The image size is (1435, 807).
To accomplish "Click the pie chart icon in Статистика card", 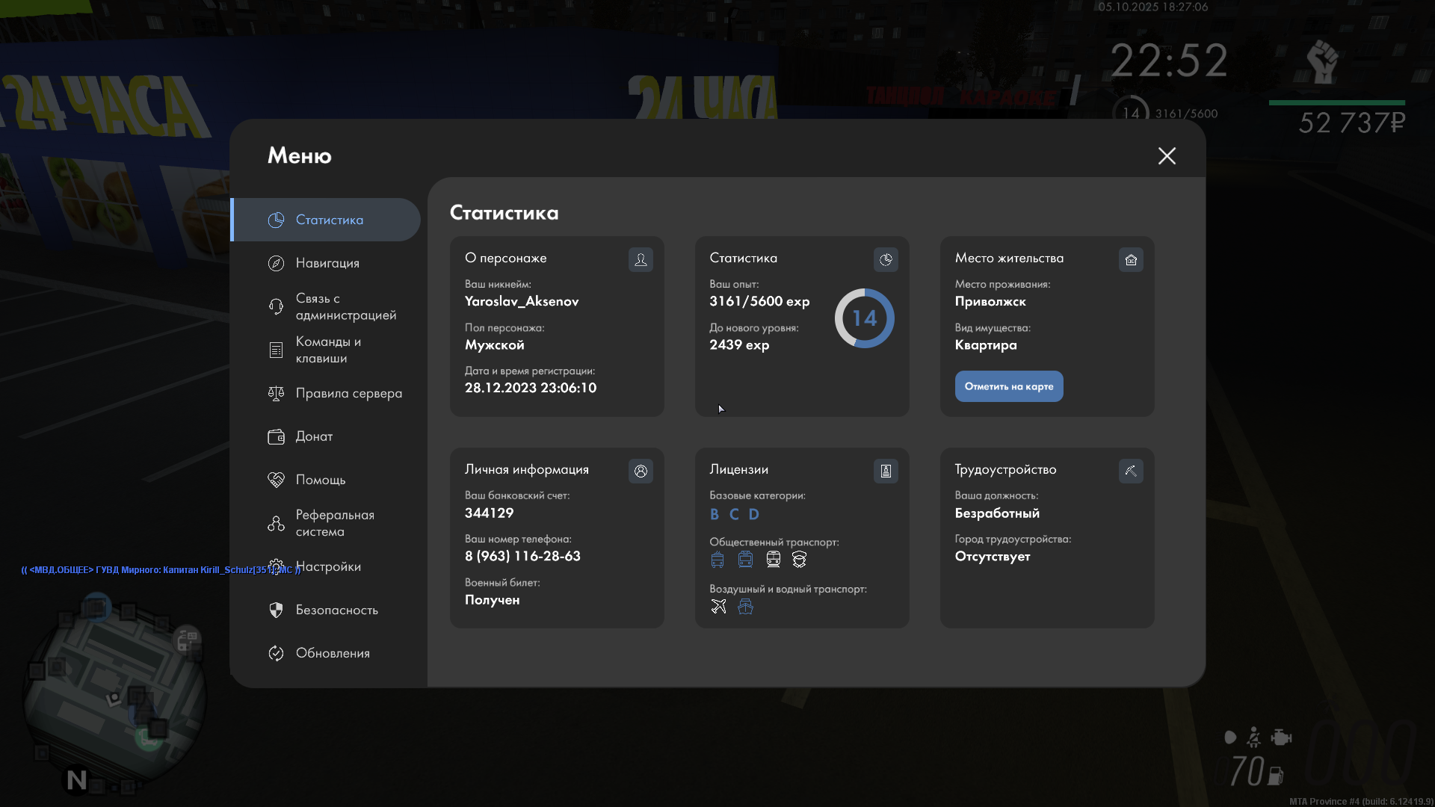I will [x=886, y=259].
